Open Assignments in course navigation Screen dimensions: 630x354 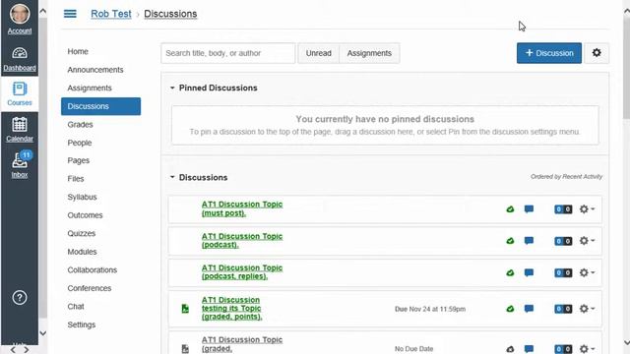point(90,88)
